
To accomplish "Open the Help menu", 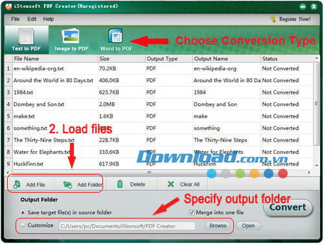I will 49,19.
